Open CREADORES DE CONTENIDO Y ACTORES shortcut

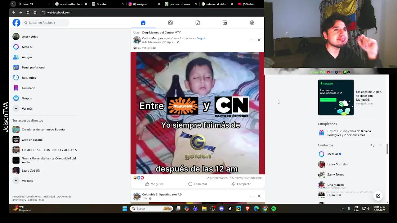[x=45, y=150]
